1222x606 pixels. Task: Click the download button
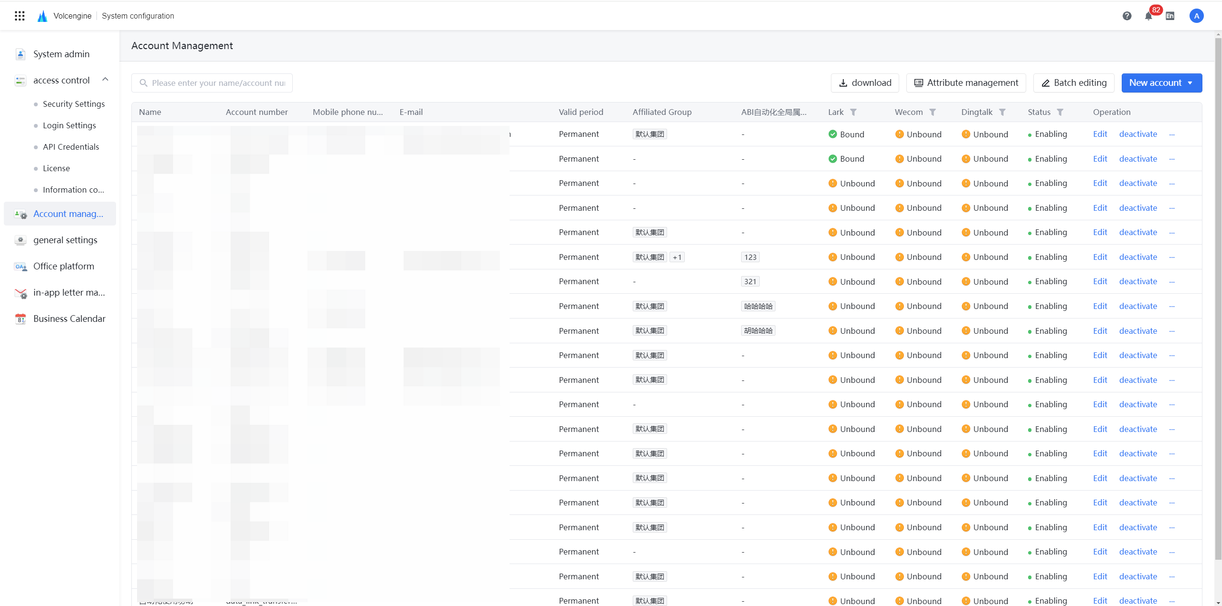[865, 83]
